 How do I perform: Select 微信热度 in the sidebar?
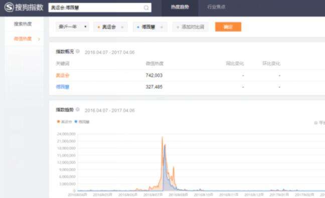[23, 38]
